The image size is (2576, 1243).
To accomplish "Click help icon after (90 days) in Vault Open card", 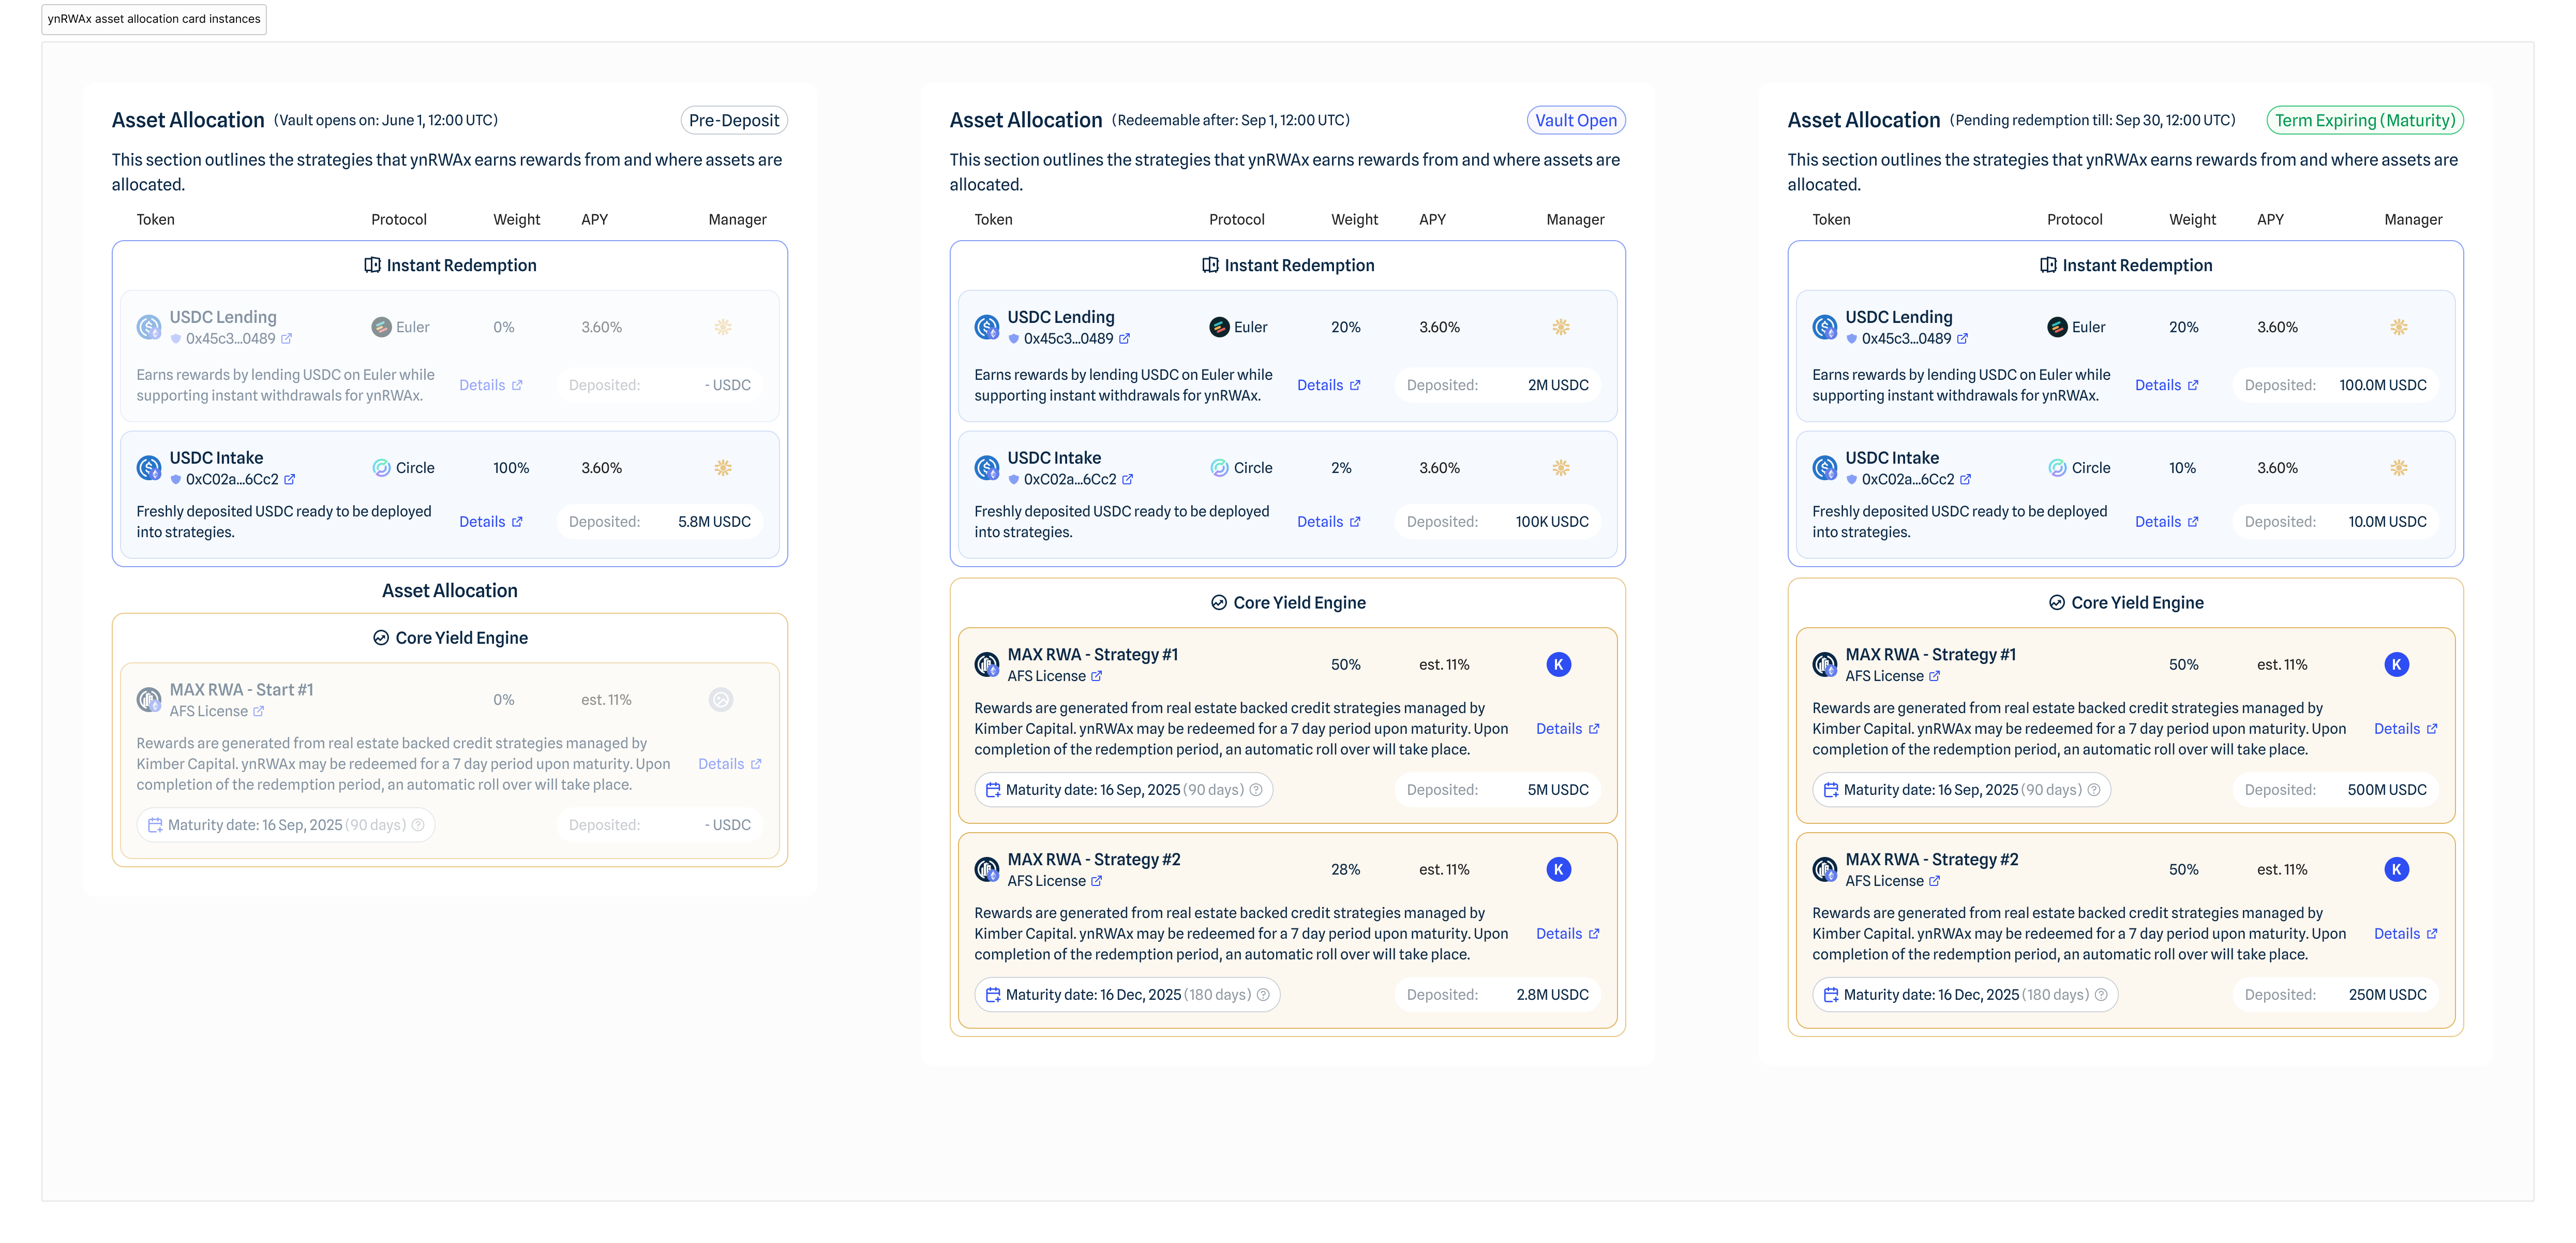I will click(1256, 791).
